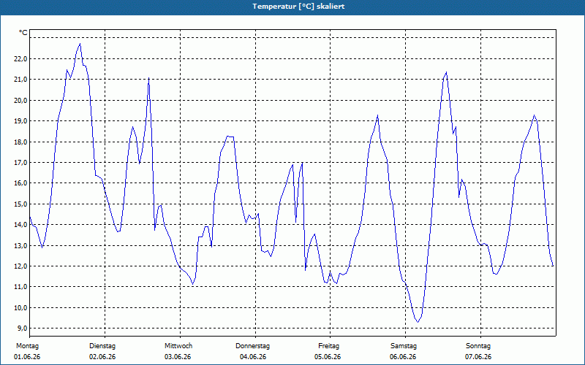Click the Dienstag day label

click(102, 346)
